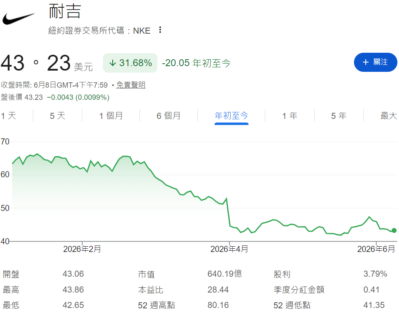Image resolution: width=399 pixels, height=312 pixels.
Task: Click the 52 週低點 value 41.35
Action: (374, 305)
